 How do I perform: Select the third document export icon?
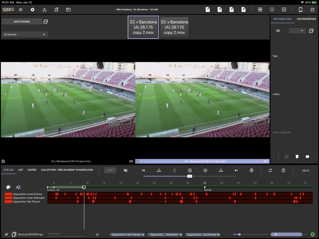tap(231, 9)
